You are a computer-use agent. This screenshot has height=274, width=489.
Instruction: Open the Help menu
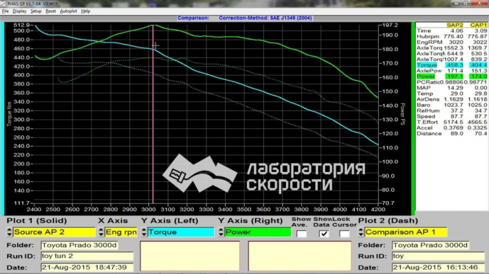(x=86, y=11)
